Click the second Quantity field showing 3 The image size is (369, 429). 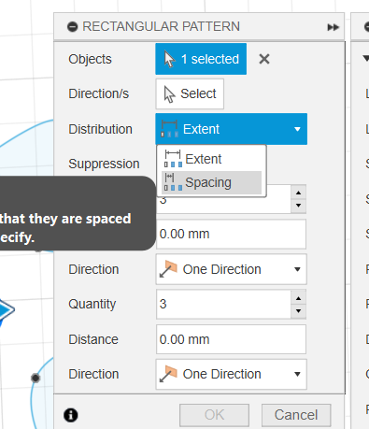click(223, 304)
